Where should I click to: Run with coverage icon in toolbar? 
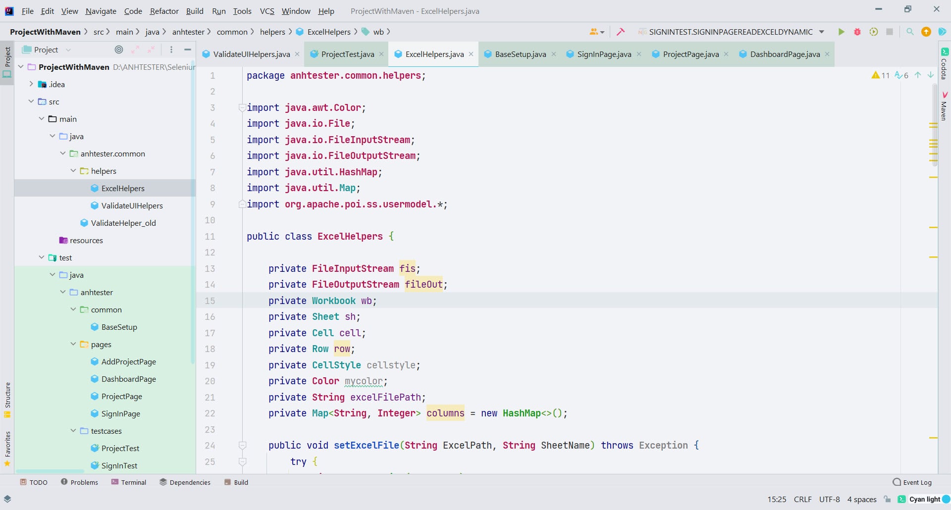click(874, 32)
